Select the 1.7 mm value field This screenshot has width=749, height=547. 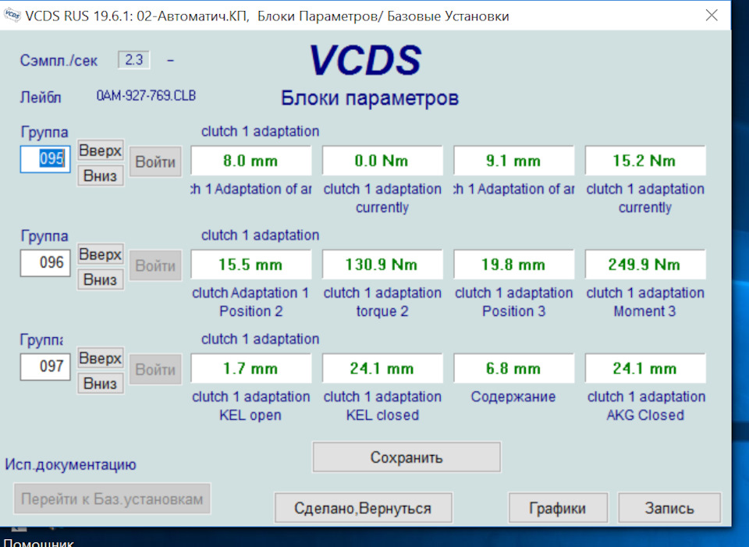click(x=250, y=368)
